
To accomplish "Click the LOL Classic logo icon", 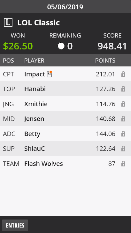I will (8, 22).
